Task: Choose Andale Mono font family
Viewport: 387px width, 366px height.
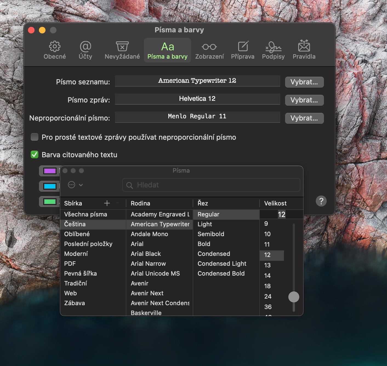Action: point(160,234)
